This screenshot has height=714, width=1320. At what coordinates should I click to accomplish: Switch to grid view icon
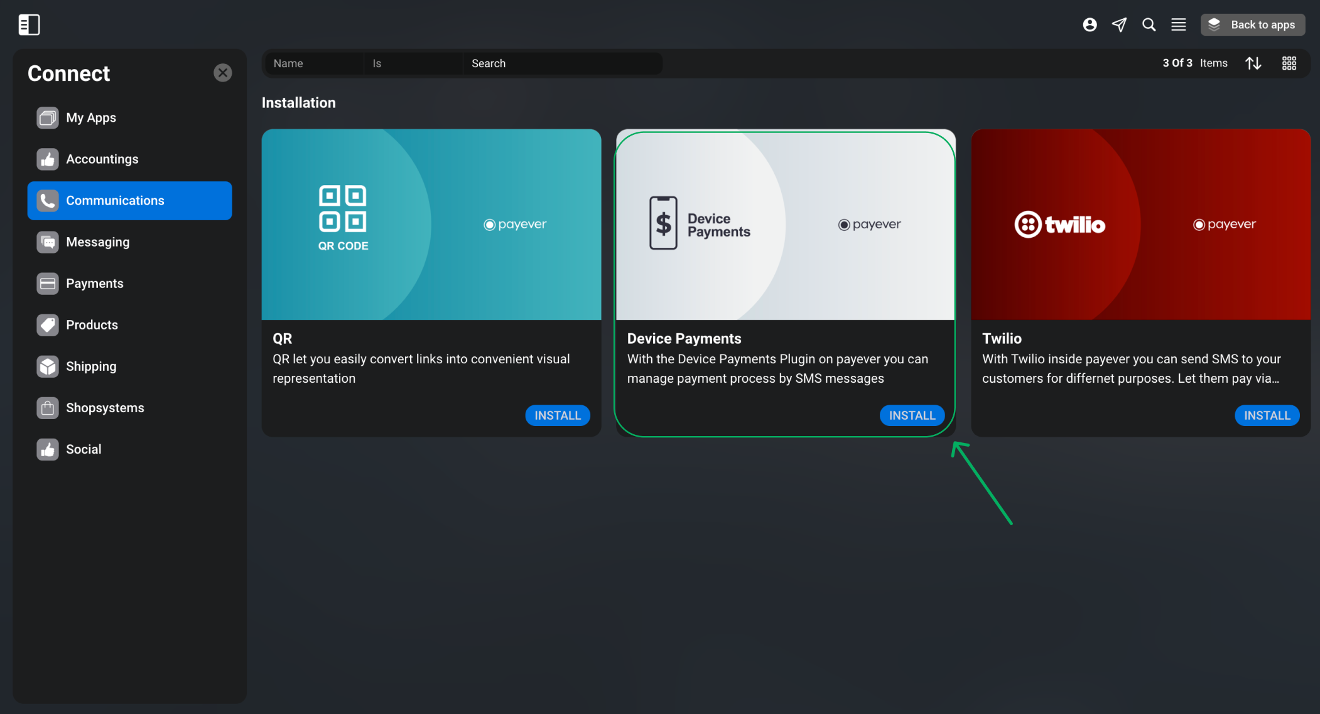pos(1289,63)
